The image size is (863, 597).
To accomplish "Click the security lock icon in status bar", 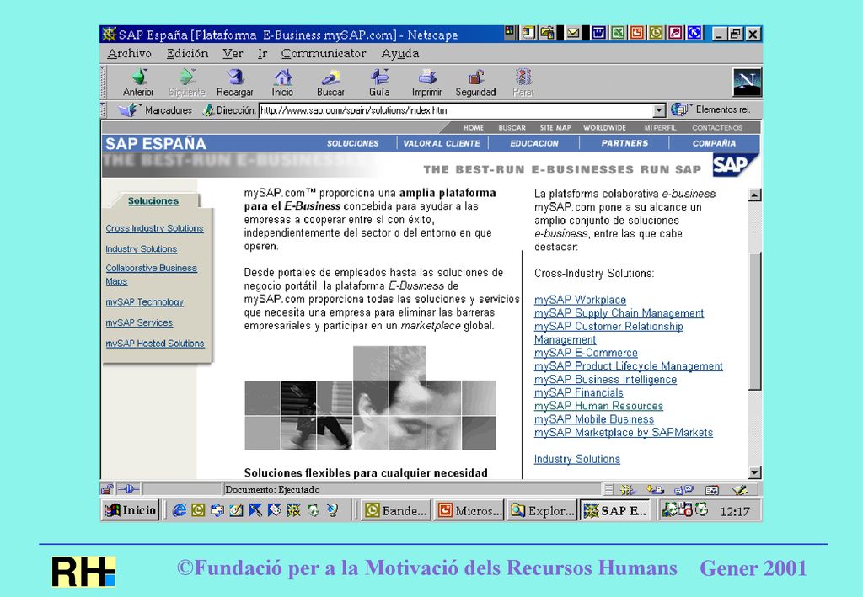I will 107,489.
